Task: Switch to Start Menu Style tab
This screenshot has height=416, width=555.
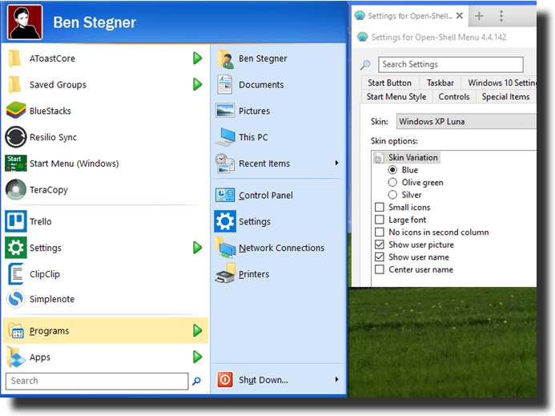Action: [396, 97]
